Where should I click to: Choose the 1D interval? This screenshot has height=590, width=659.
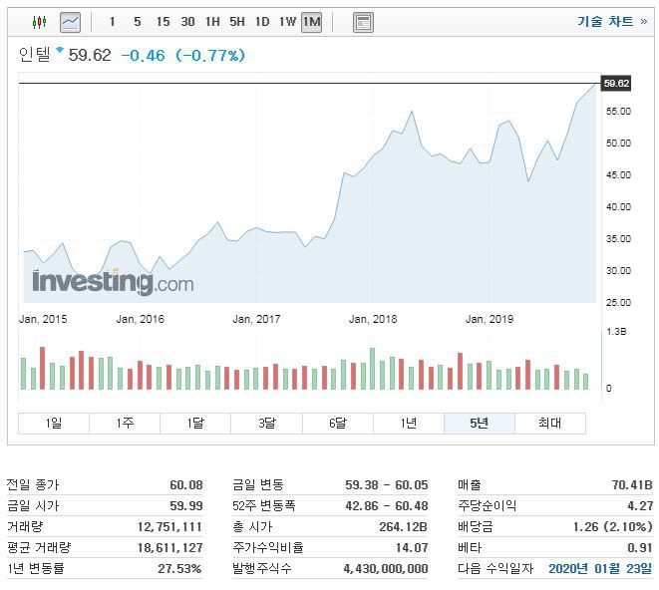[x=262, y=22]
